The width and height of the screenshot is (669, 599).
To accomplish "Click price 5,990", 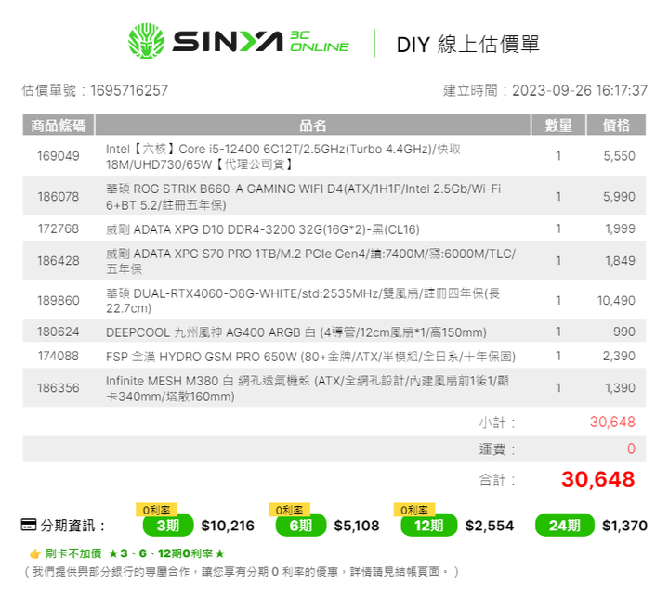I will click(x=619, y=197).
